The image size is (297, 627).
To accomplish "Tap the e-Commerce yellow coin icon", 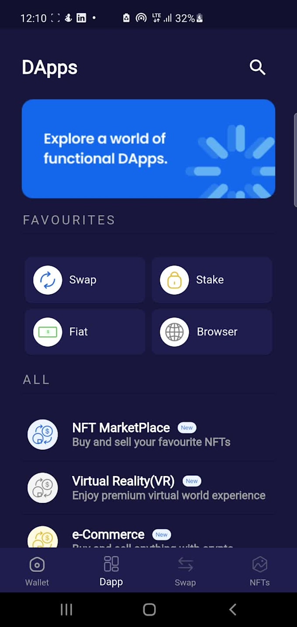I will point(42,538).
